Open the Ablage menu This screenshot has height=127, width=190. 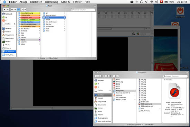pos(23,2)
